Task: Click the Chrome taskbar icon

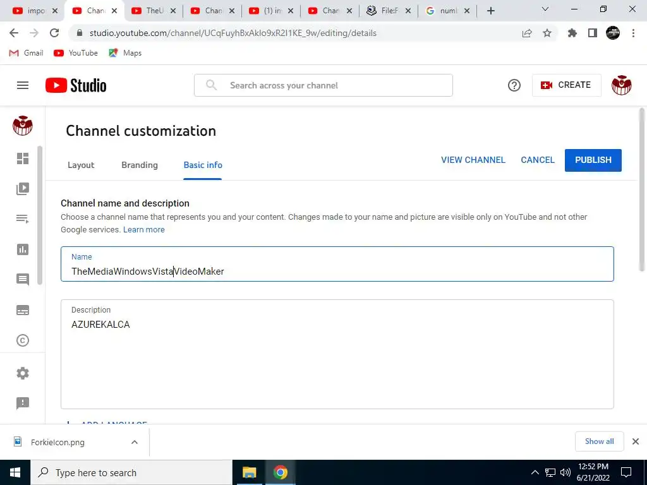Action: click(280, 472)
